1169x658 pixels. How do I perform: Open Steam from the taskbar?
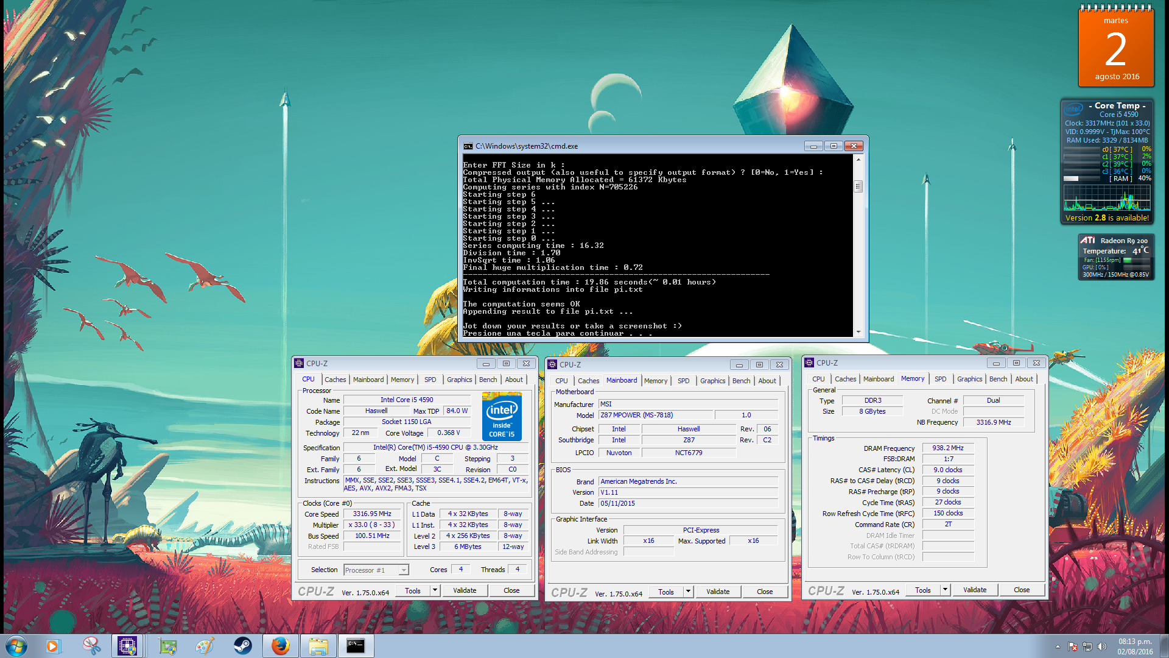click(243, 646)
